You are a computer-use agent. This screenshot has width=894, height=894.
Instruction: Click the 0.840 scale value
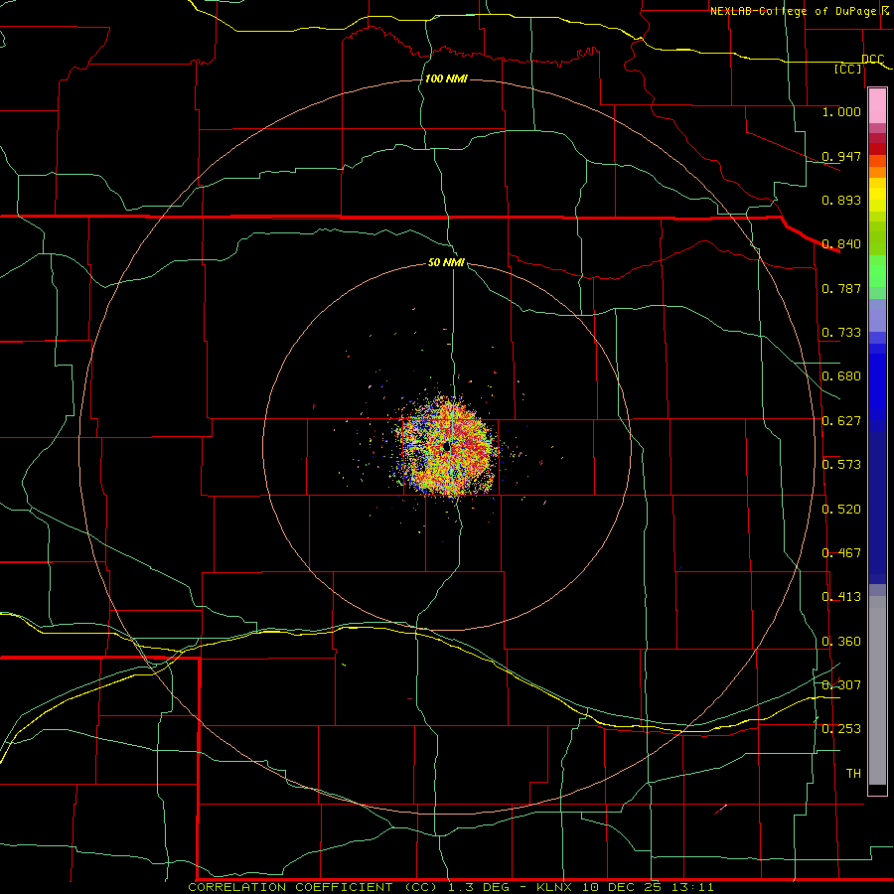coord(841,244)
